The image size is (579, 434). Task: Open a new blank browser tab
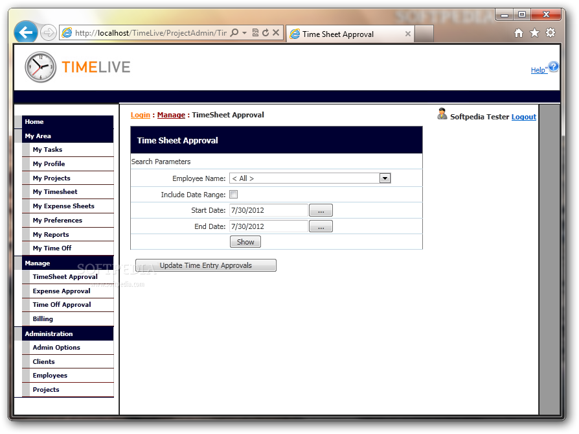tap(424, 34)
